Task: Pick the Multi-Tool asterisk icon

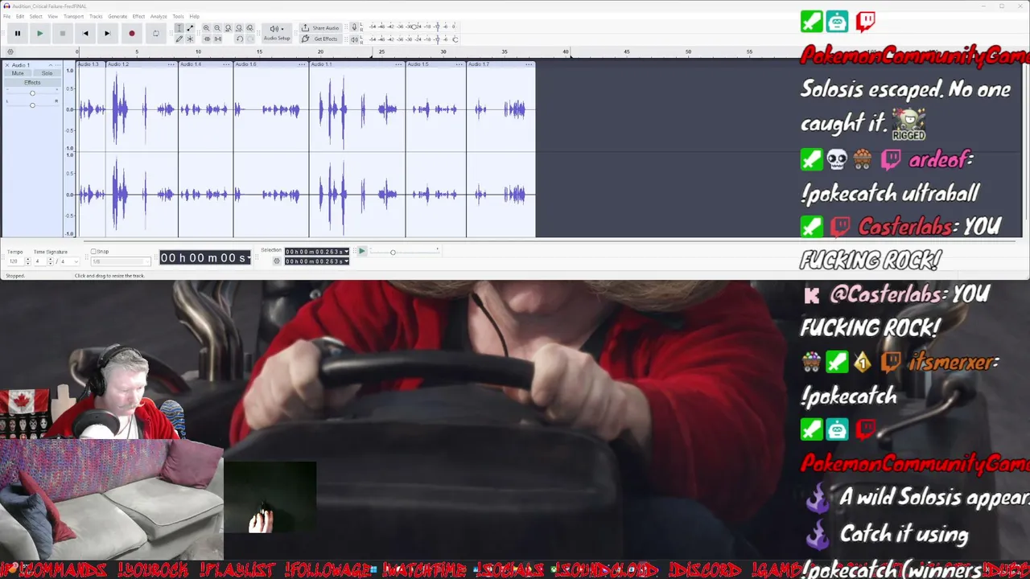Action: [x=190, y=39]
